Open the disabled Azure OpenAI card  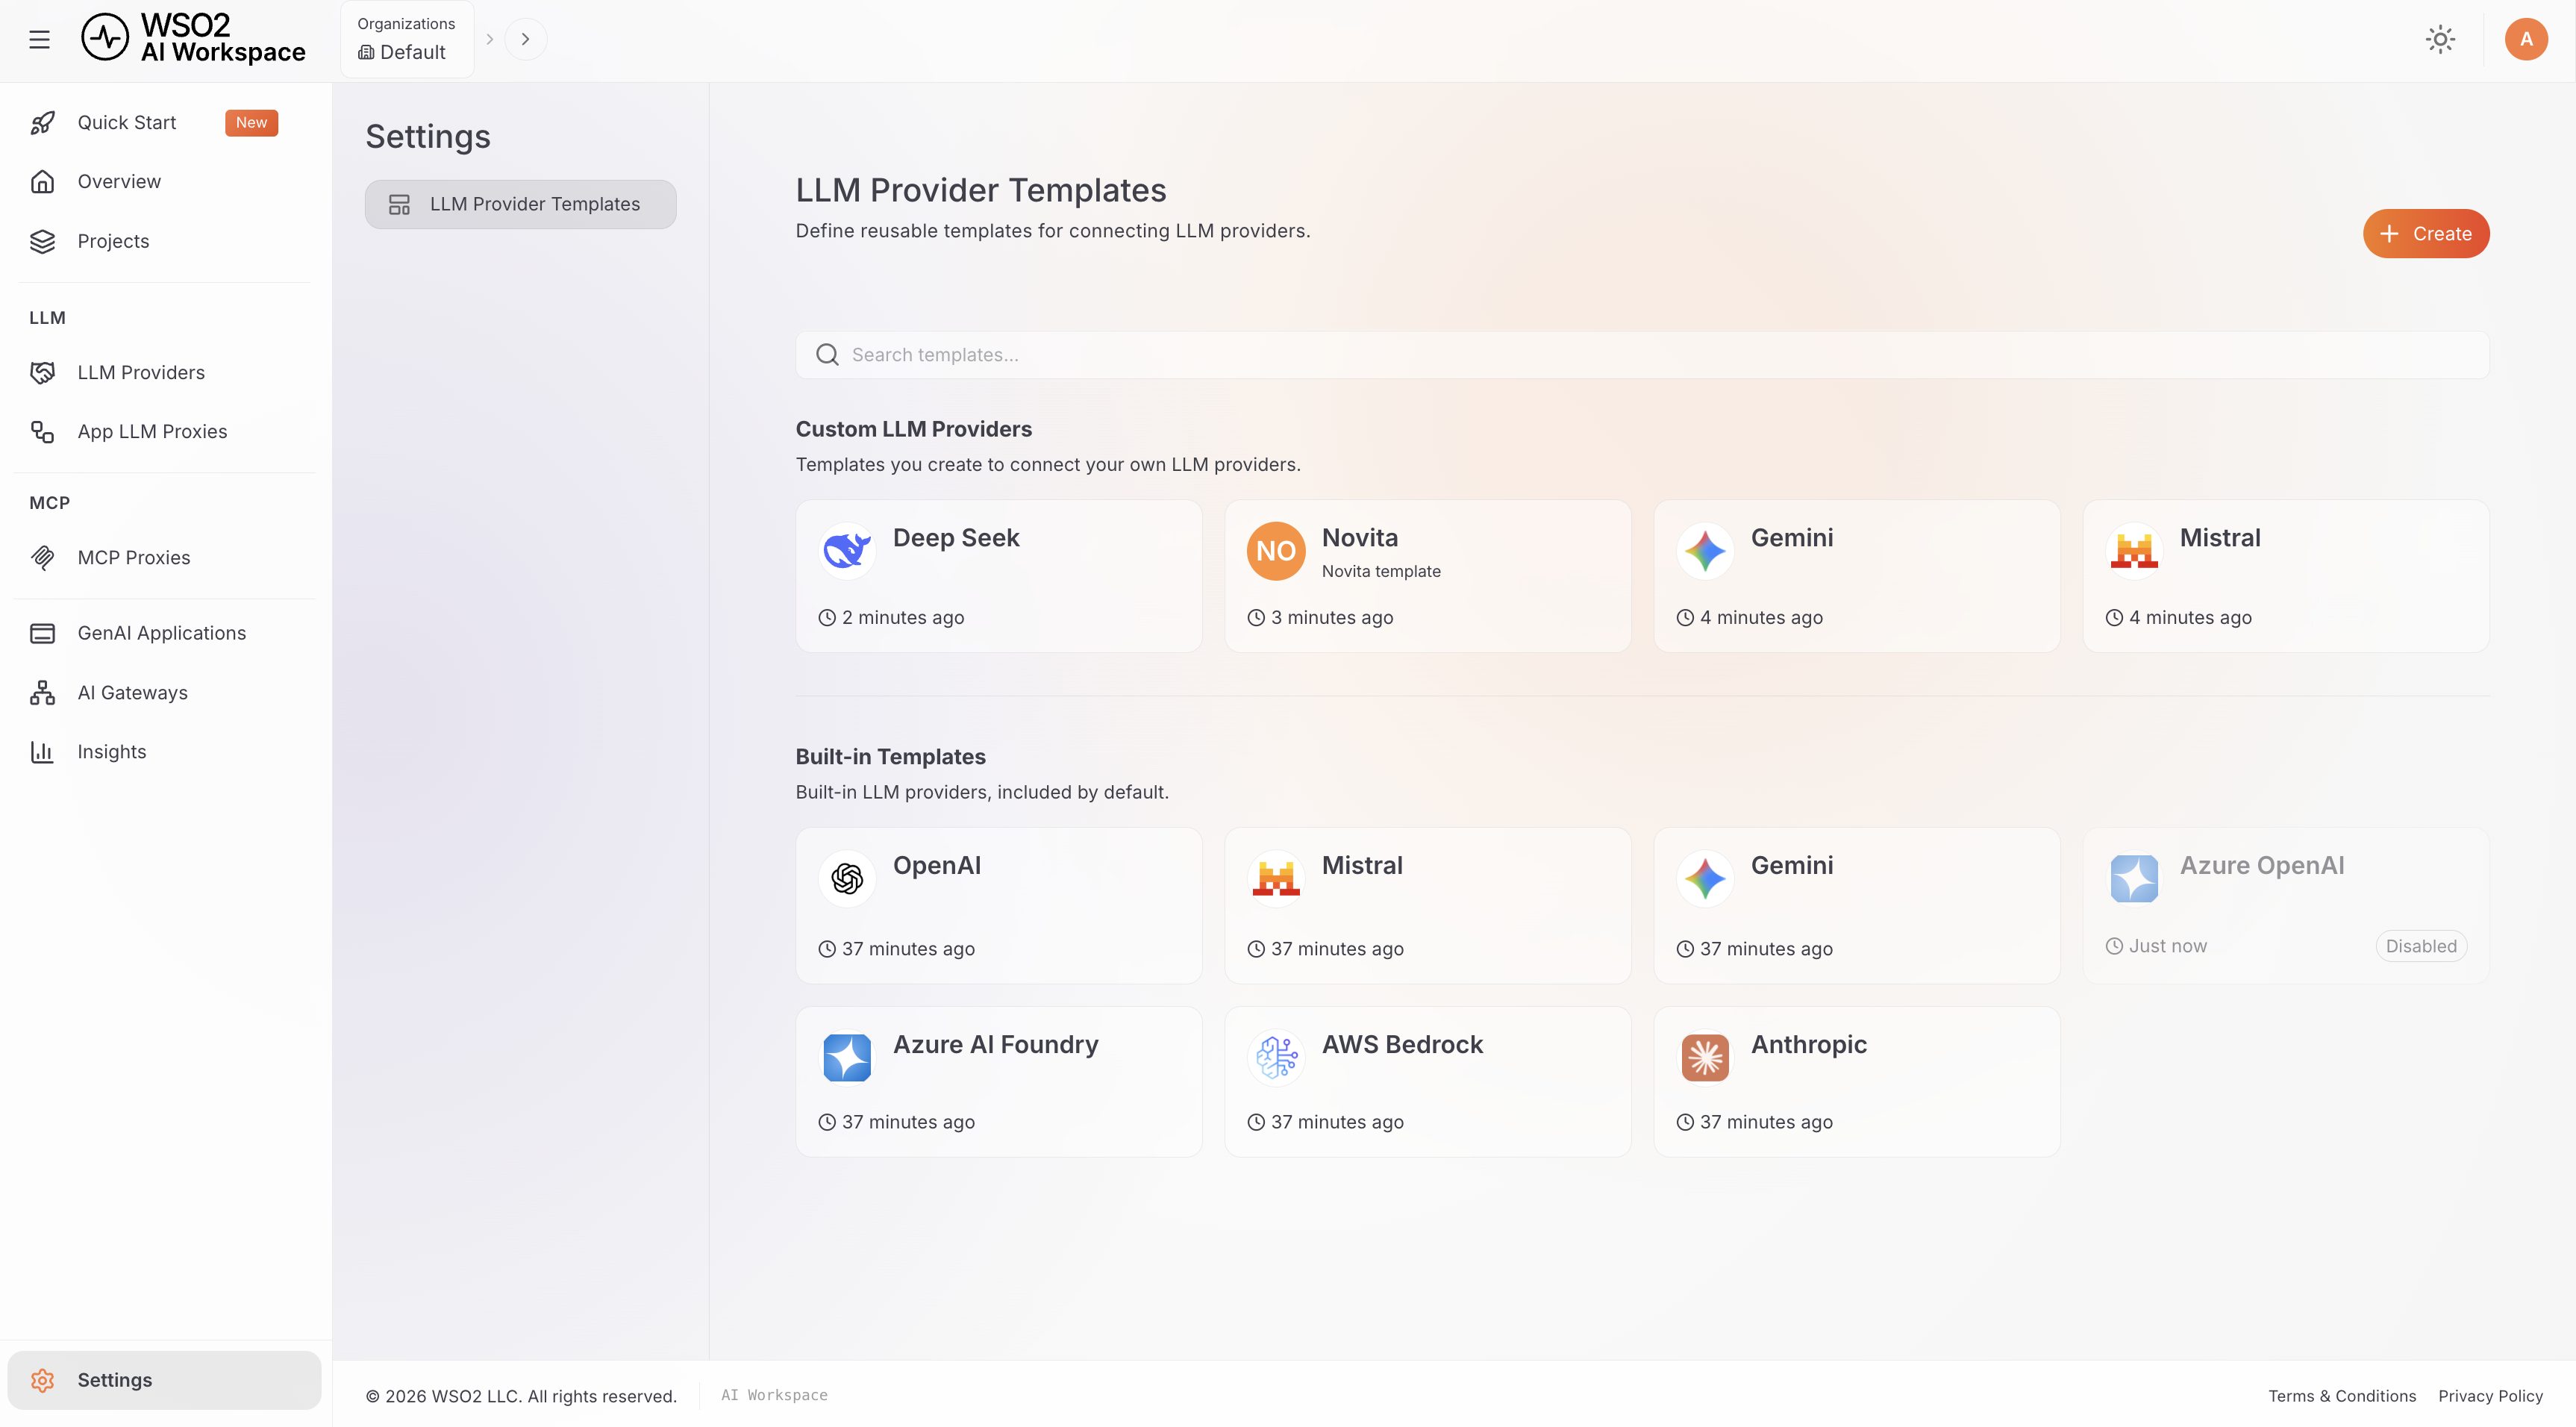point(2286,906)
